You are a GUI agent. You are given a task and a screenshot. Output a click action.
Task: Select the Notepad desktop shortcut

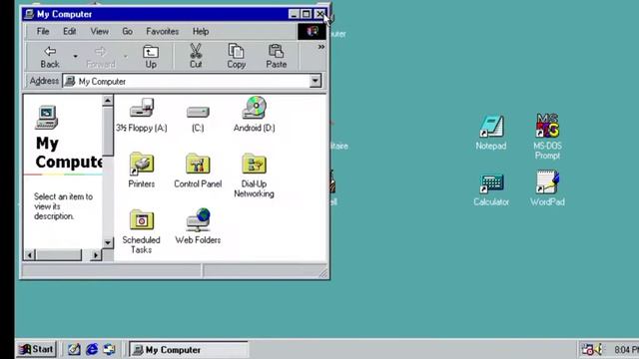click(x=491, y=133)
